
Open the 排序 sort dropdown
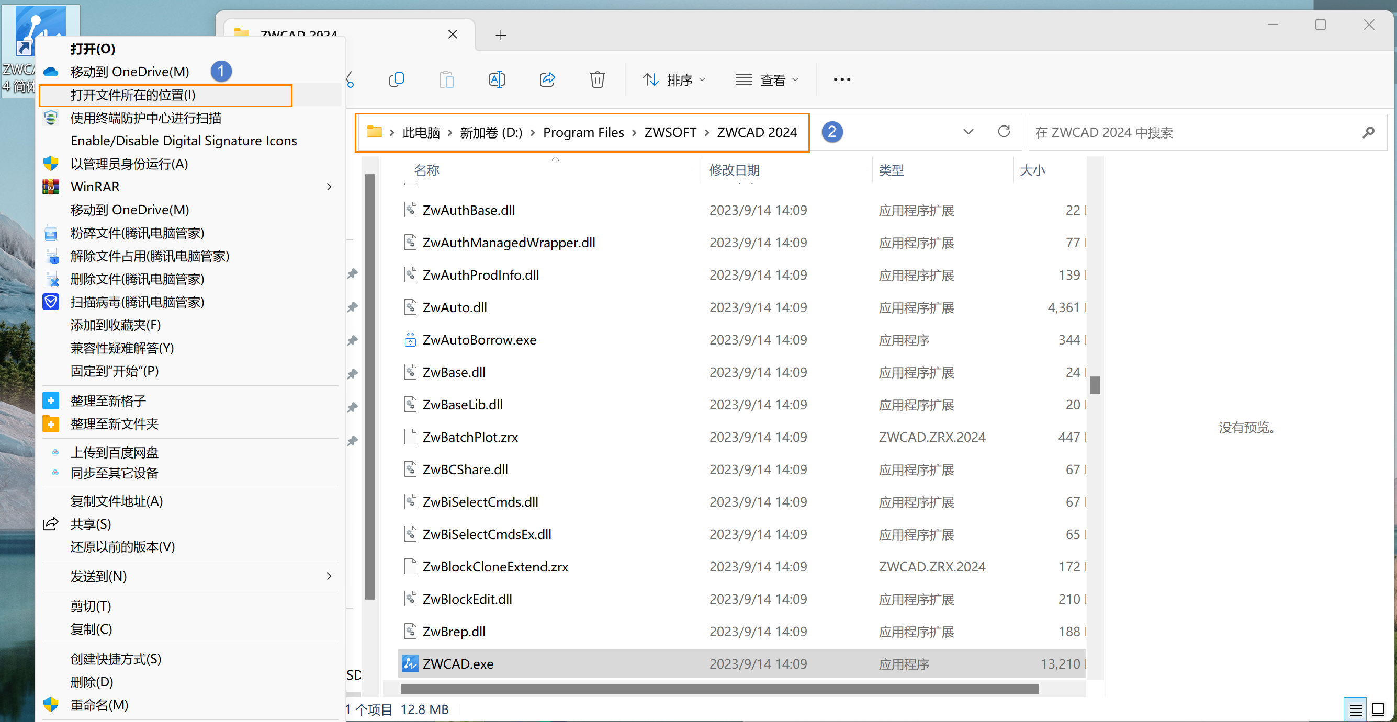(673, 79)
